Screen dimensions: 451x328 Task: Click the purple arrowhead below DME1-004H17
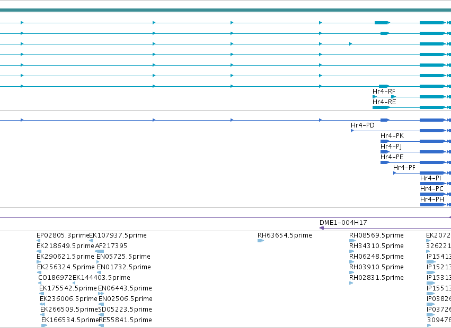(322, 228)
